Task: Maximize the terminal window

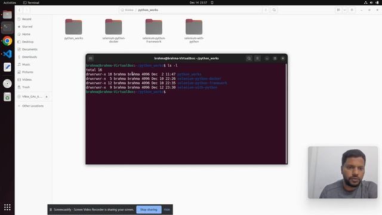Action: point(275,59)
